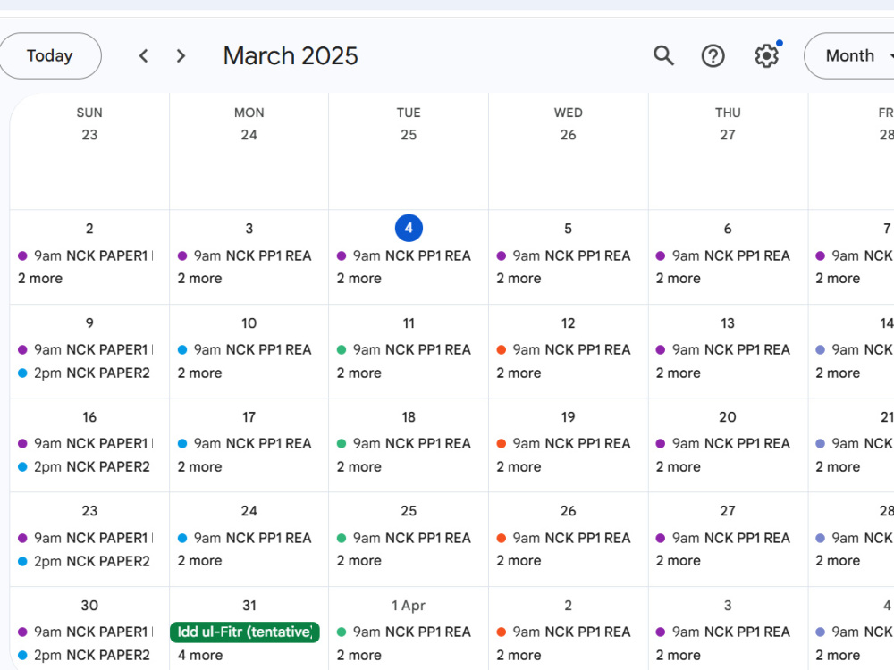
Task: Open 9am NCK PP1 REA on March 12
Action: (564, 350)
